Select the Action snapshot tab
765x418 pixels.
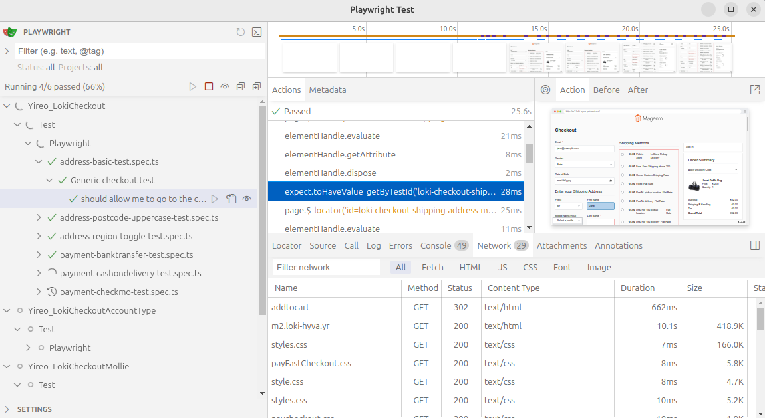click(572, 90)
